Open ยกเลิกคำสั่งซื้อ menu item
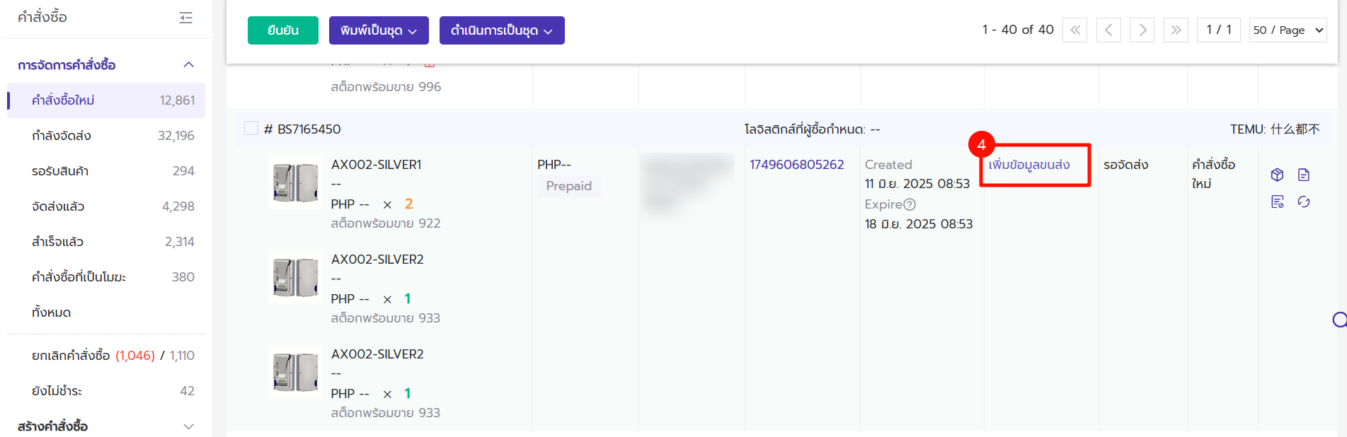This screenshot has width=1347, height=437. coord(106,356)
